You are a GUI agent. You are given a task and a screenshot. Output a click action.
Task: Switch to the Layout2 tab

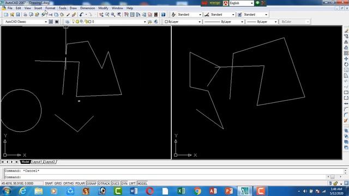pyautogui.click(x=50, y=162)
